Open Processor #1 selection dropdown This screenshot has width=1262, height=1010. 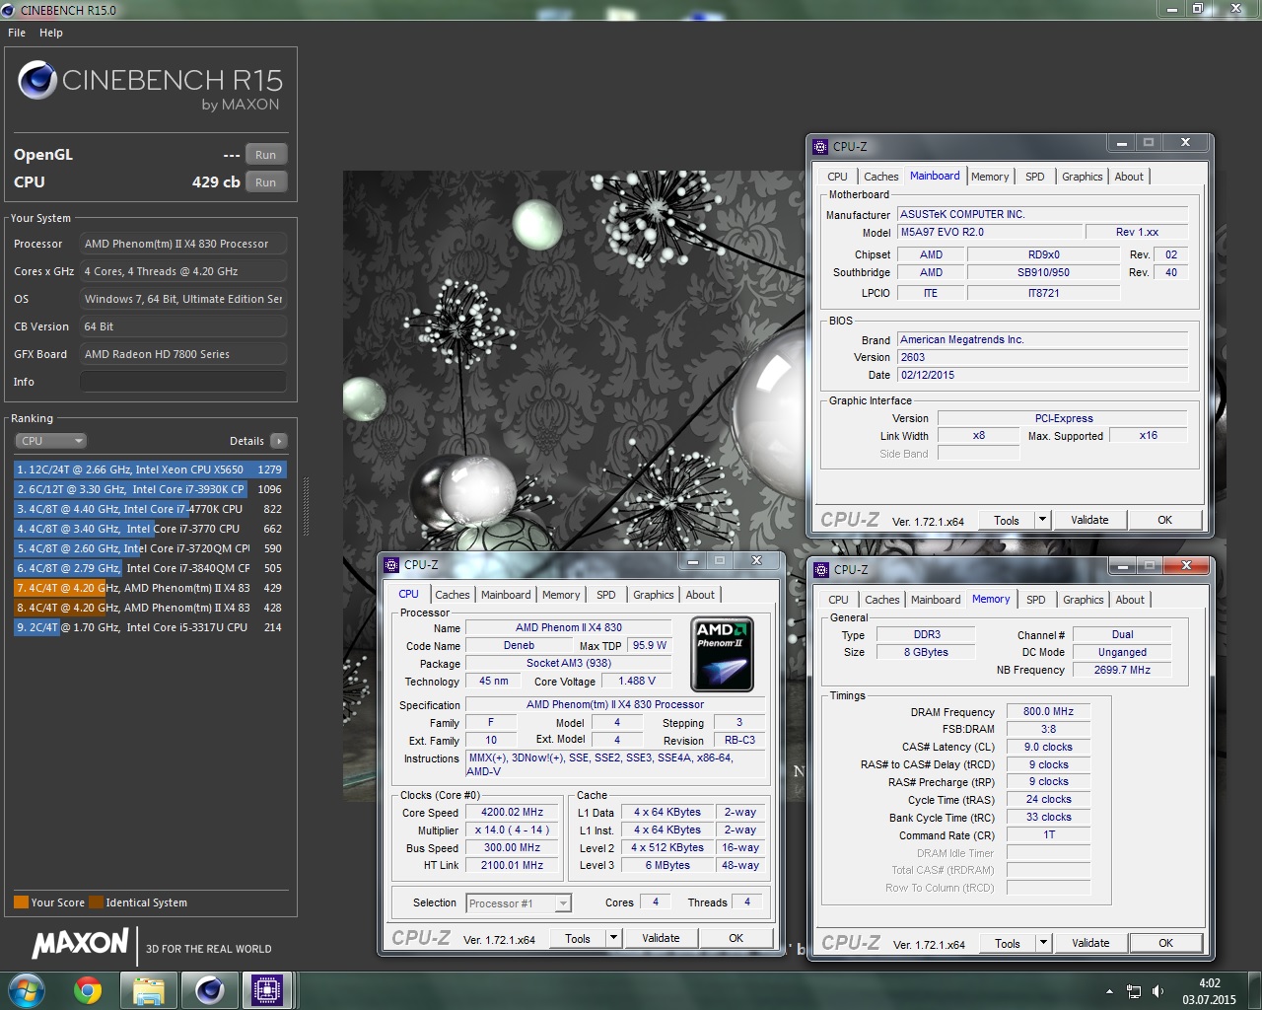(520, 902)
